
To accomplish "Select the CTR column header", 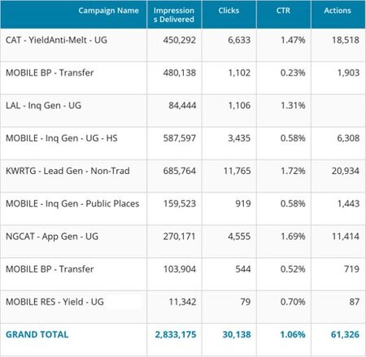I will pos(283,11).
